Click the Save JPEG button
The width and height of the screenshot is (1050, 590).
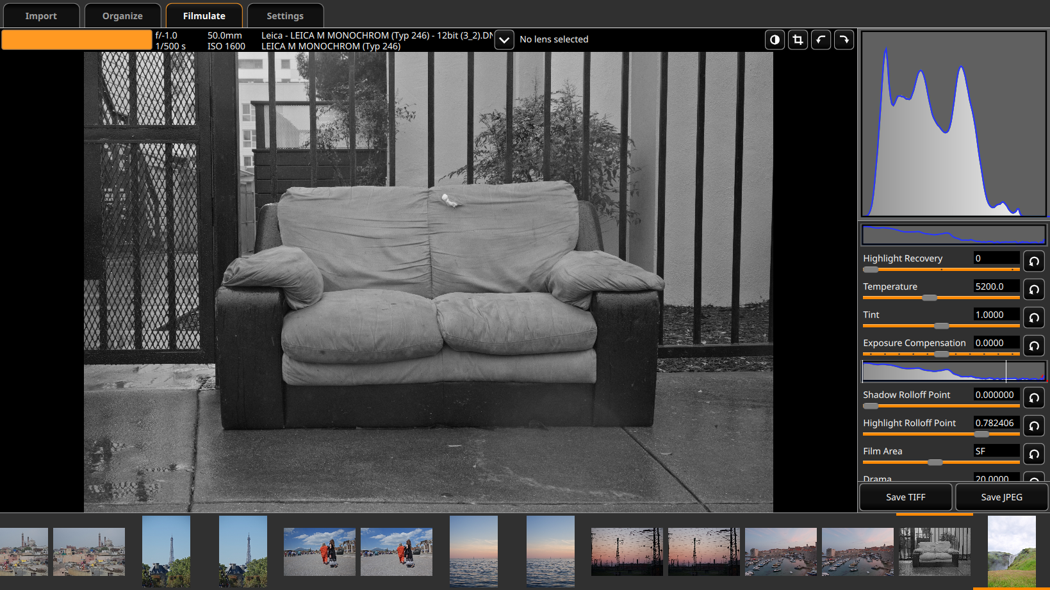[x=1001, y=497]
